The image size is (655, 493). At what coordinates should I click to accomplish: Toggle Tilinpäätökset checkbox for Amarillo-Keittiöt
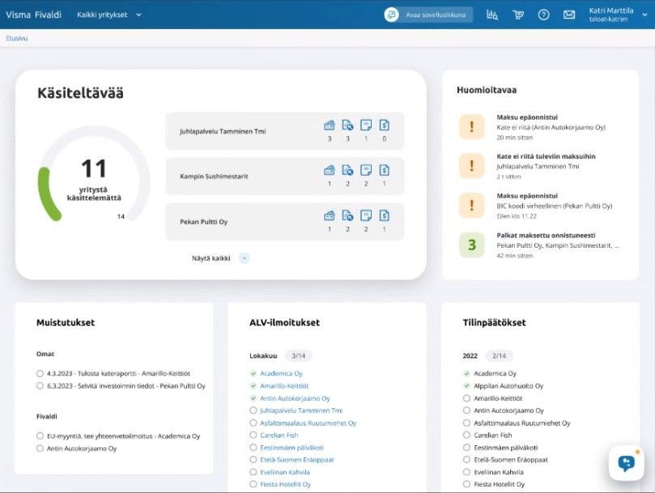coord(466,398)
